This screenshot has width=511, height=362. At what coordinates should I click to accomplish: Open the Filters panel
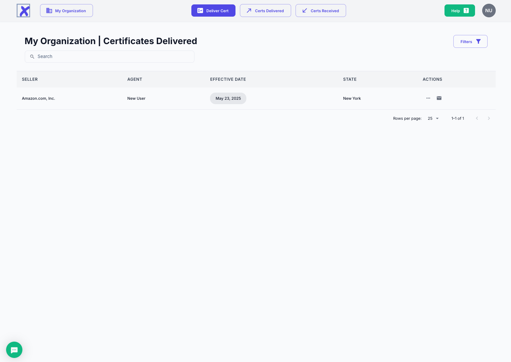click(470, 41)
